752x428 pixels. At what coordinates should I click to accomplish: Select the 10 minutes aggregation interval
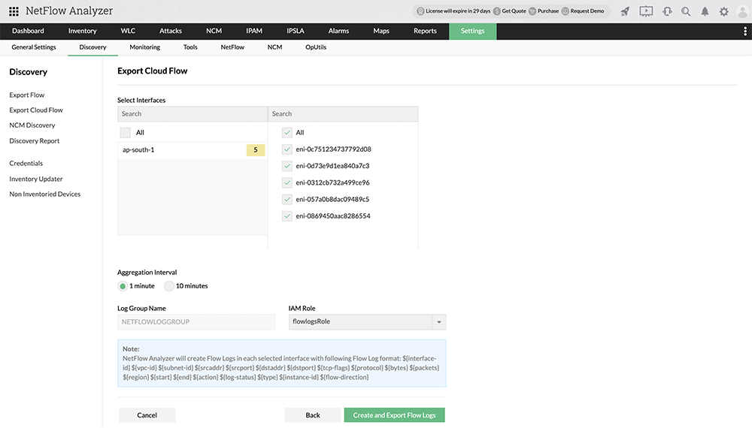pos(169,286)
